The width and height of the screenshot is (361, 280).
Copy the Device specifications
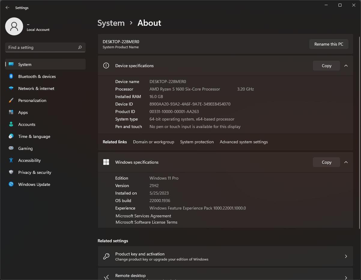pyautogui.click(x=326, y=66)
